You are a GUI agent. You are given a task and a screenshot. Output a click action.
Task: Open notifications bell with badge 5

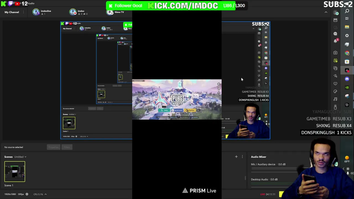[x=336, y=41]
